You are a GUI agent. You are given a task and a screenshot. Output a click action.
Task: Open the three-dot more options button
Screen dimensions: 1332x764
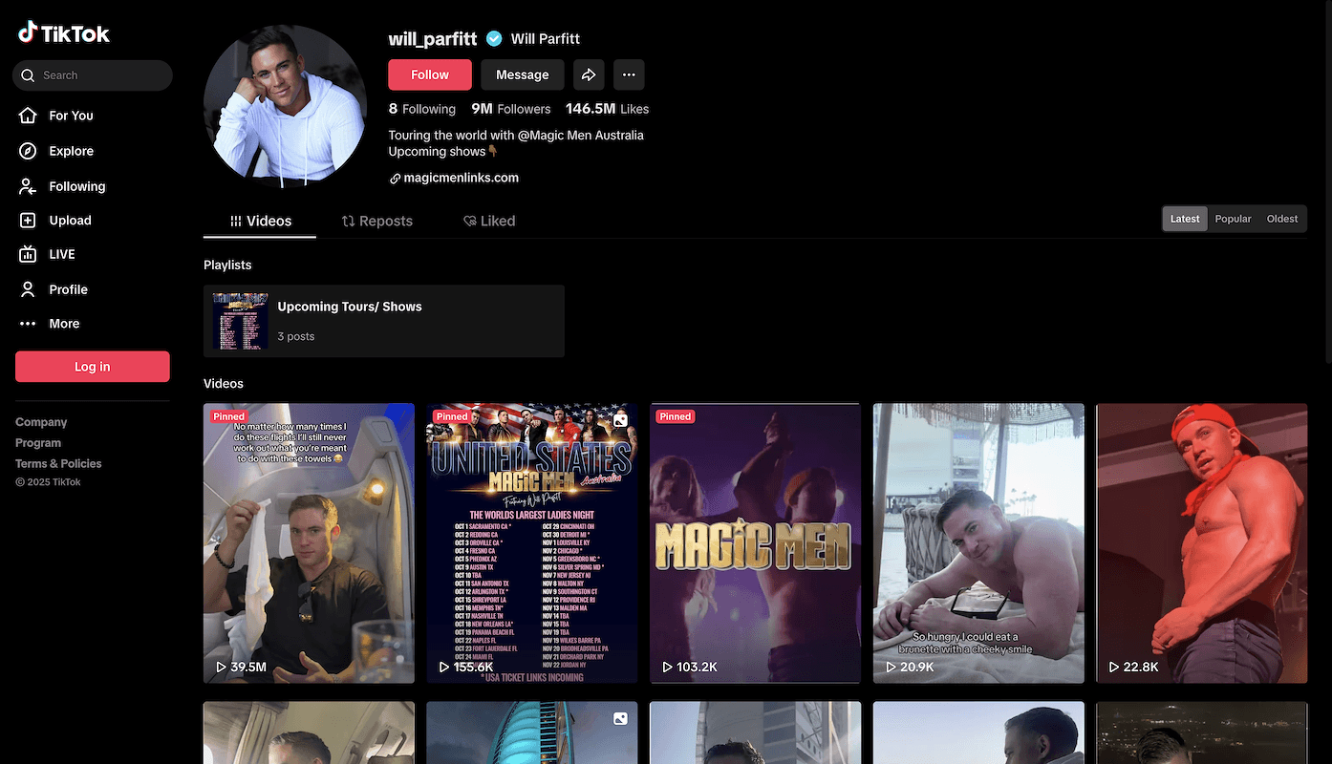click(x=628, y=74)
